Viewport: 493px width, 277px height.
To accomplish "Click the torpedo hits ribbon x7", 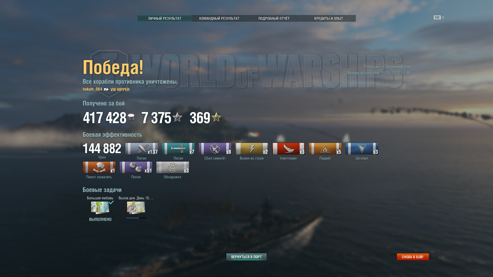I will click(178, 149).
